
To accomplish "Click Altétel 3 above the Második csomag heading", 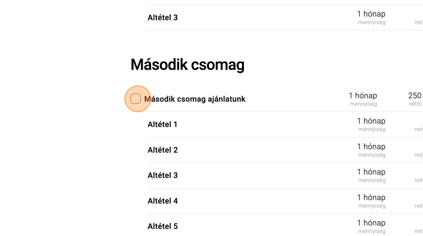I will tap(162, 17).
